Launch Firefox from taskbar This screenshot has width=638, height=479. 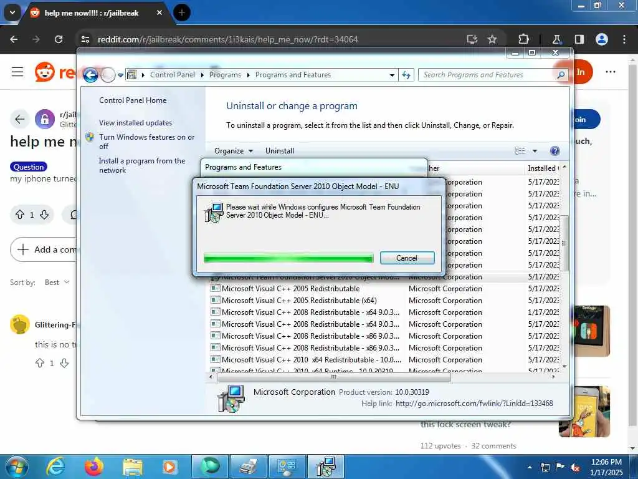(94, 467)
